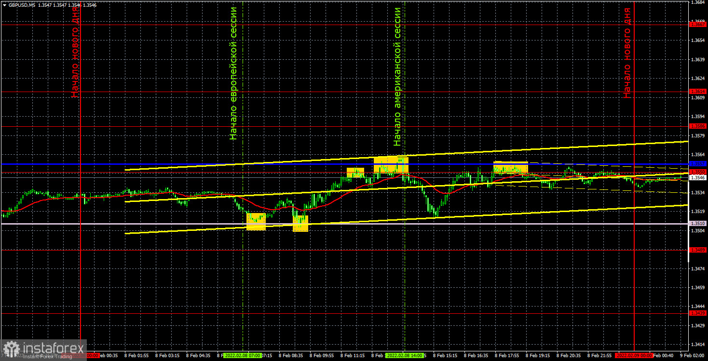Click the 1.3474 axis price value
Image resolution: width=708 pixels, height=361 pixels.
698,268
